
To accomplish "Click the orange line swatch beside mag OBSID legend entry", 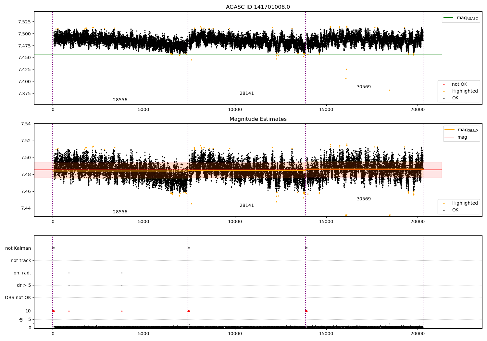I will tap(449, 130).
